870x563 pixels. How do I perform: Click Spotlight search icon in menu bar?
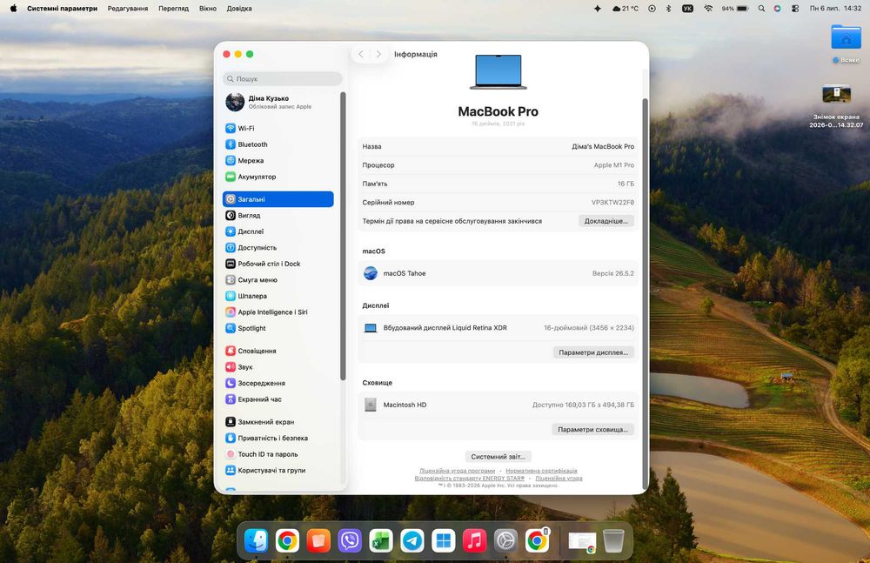pos(761,9)
